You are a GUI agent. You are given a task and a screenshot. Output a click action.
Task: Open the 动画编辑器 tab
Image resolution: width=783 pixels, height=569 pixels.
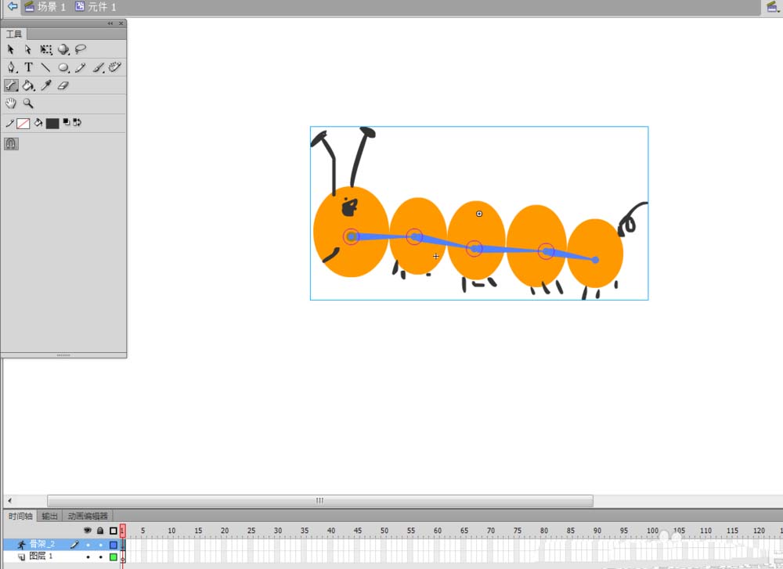tap(88, 516)
